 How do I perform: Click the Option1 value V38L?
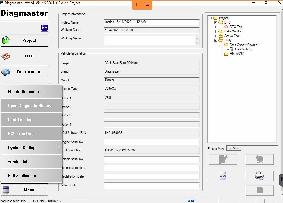pos(152,98)
